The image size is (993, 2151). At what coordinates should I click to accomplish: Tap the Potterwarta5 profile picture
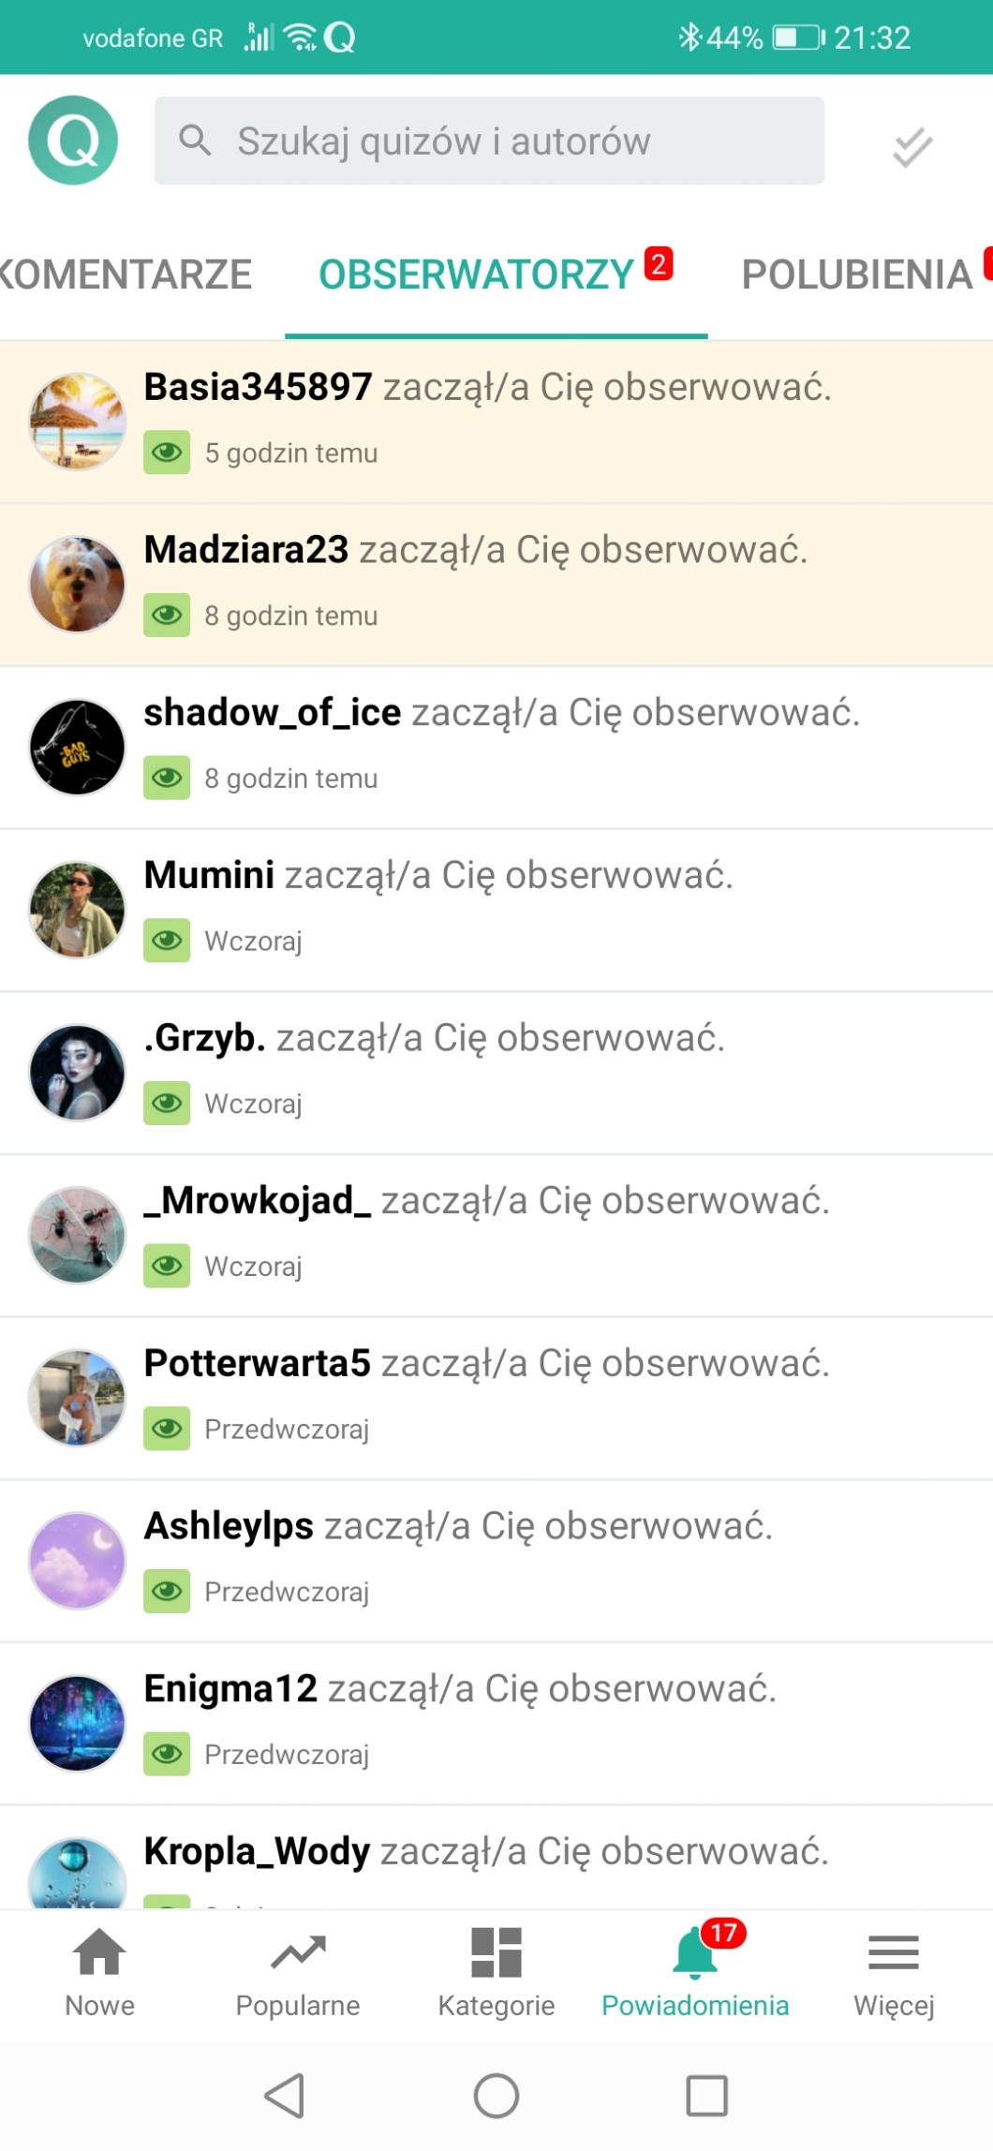click(x=77, y=1398)
